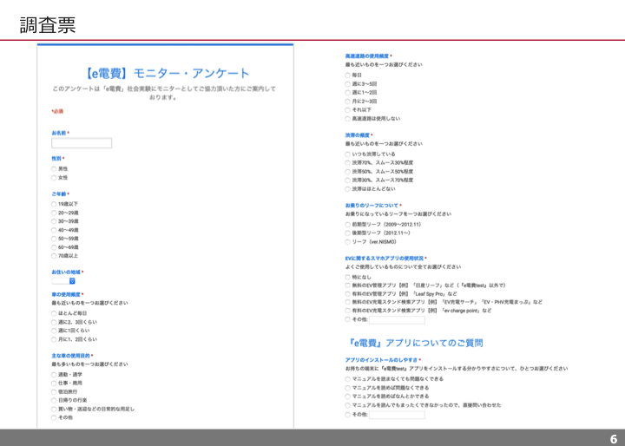
Task: Click the *必須 required notice
Action: [57, 111]
